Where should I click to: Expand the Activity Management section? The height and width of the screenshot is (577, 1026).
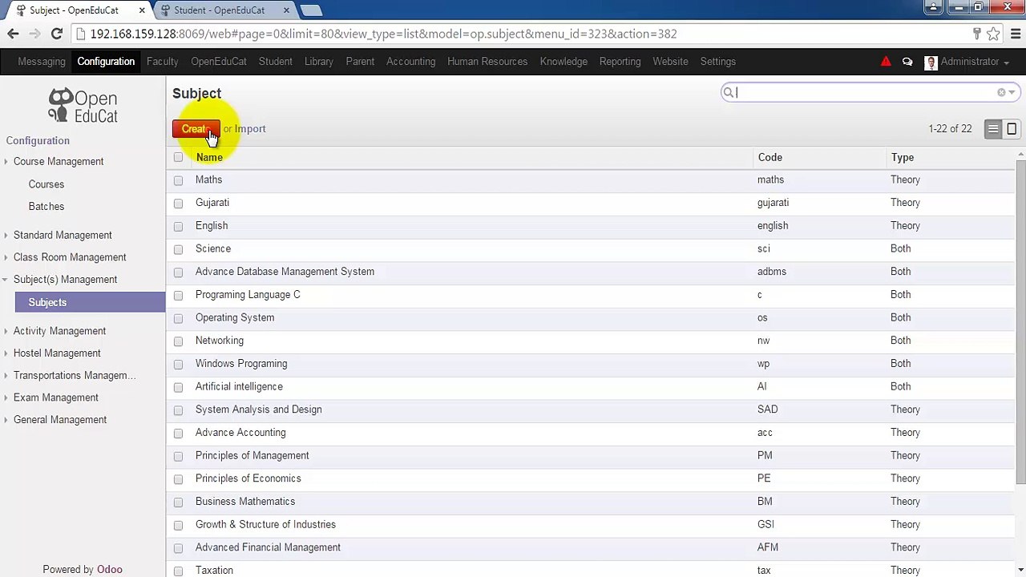pyautogui.click(x=59, y=331)
